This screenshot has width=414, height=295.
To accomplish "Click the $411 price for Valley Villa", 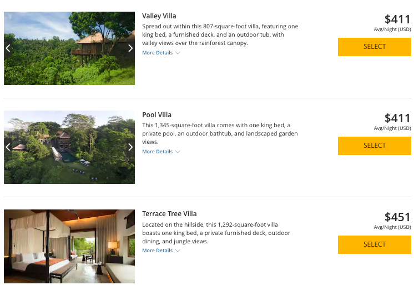I will (x=397, y=19).
